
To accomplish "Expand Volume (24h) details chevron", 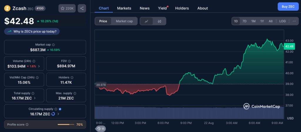I will pos(39,66).
